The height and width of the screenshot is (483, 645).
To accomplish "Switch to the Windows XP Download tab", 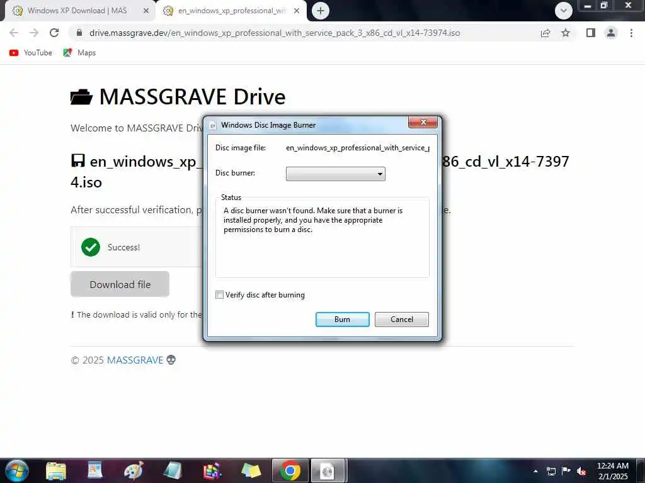I will click(77, 11).
